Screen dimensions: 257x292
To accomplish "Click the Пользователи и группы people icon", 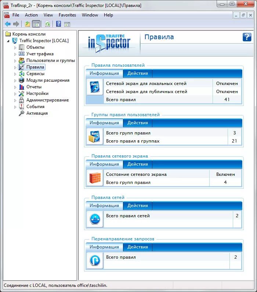I will tap(22, 60).
